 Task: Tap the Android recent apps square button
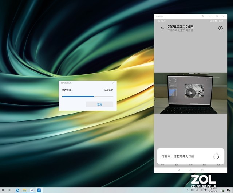pyautogui.click(x=202, y=170)
